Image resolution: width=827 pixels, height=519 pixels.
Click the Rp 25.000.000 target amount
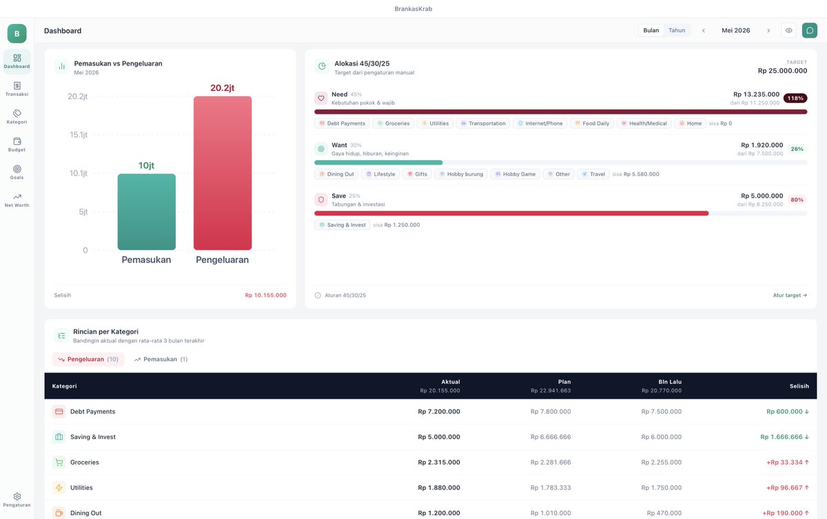(782, 70)
